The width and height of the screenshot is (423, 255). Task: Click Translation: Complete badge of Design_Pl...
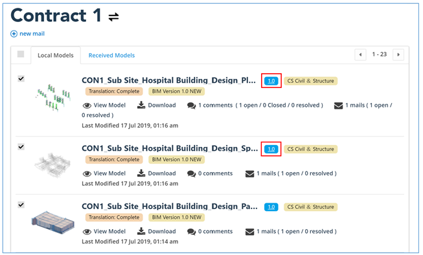tap(114, 91)
